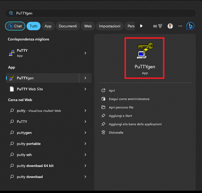Click the folder icon for Apri percorso file
This screenshot has height=193, width=202.
103,107
